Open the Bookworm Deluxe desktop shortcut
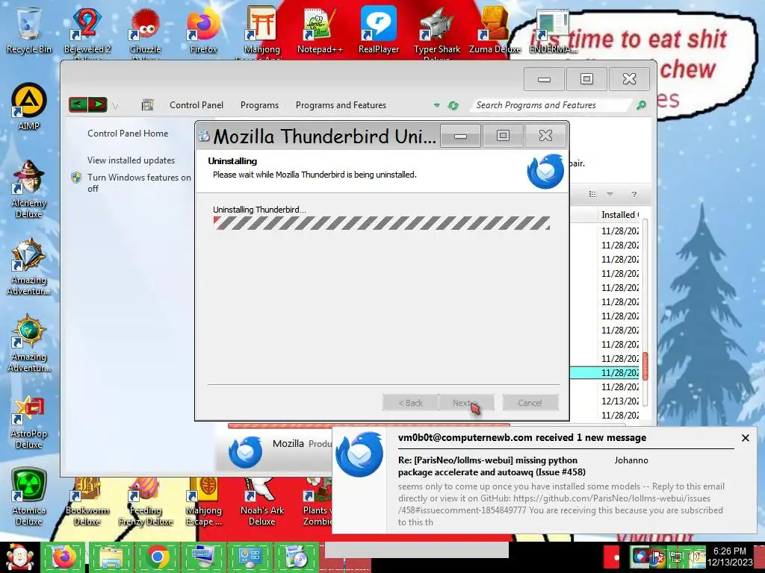 pos(87,502)
